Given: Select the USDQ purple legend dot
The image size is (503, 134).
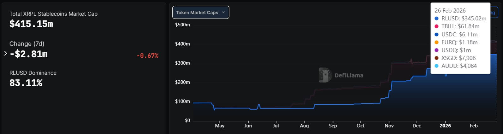Looking at the screenshot, I should pos(436,50).
